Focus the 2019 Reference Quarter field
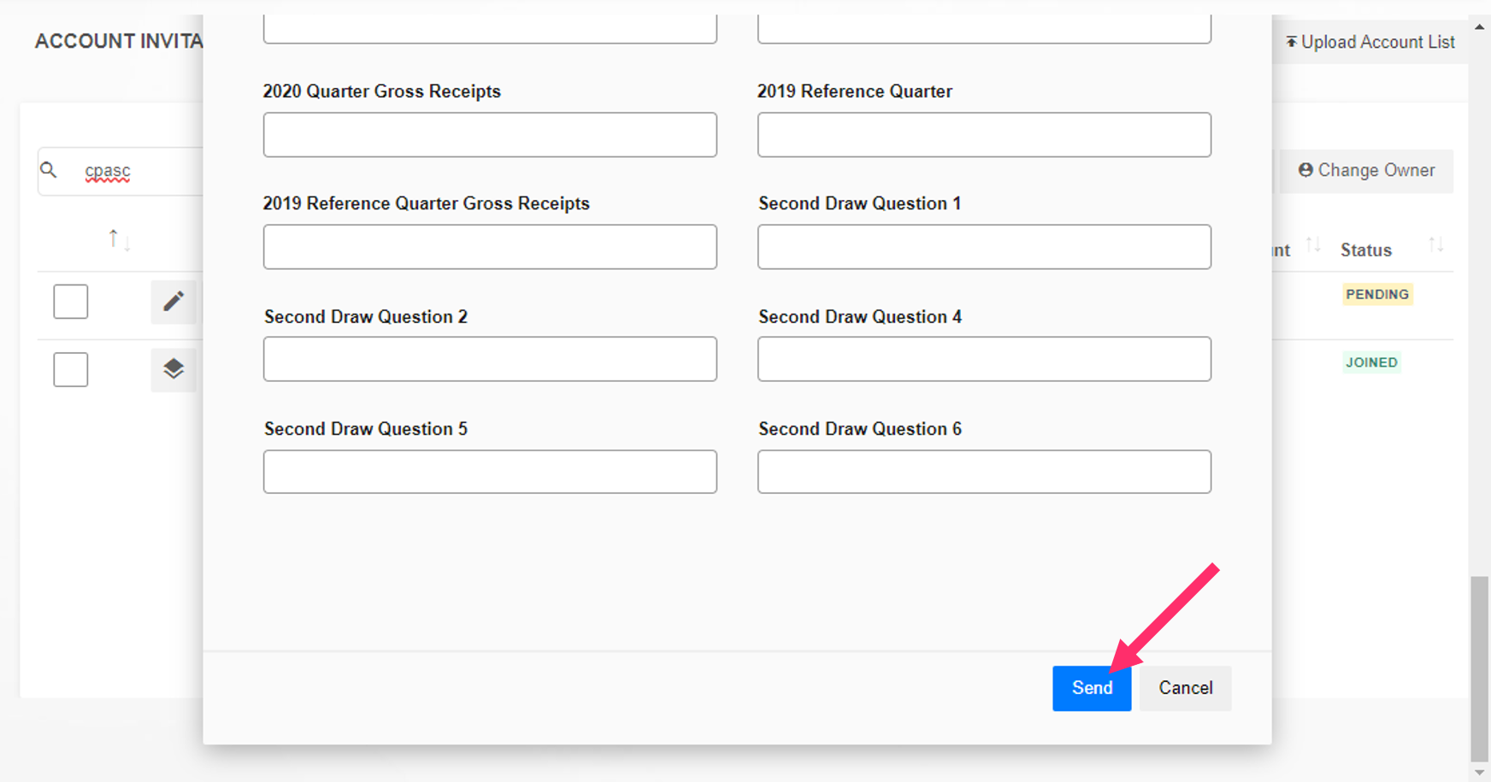 click(984, 135)
